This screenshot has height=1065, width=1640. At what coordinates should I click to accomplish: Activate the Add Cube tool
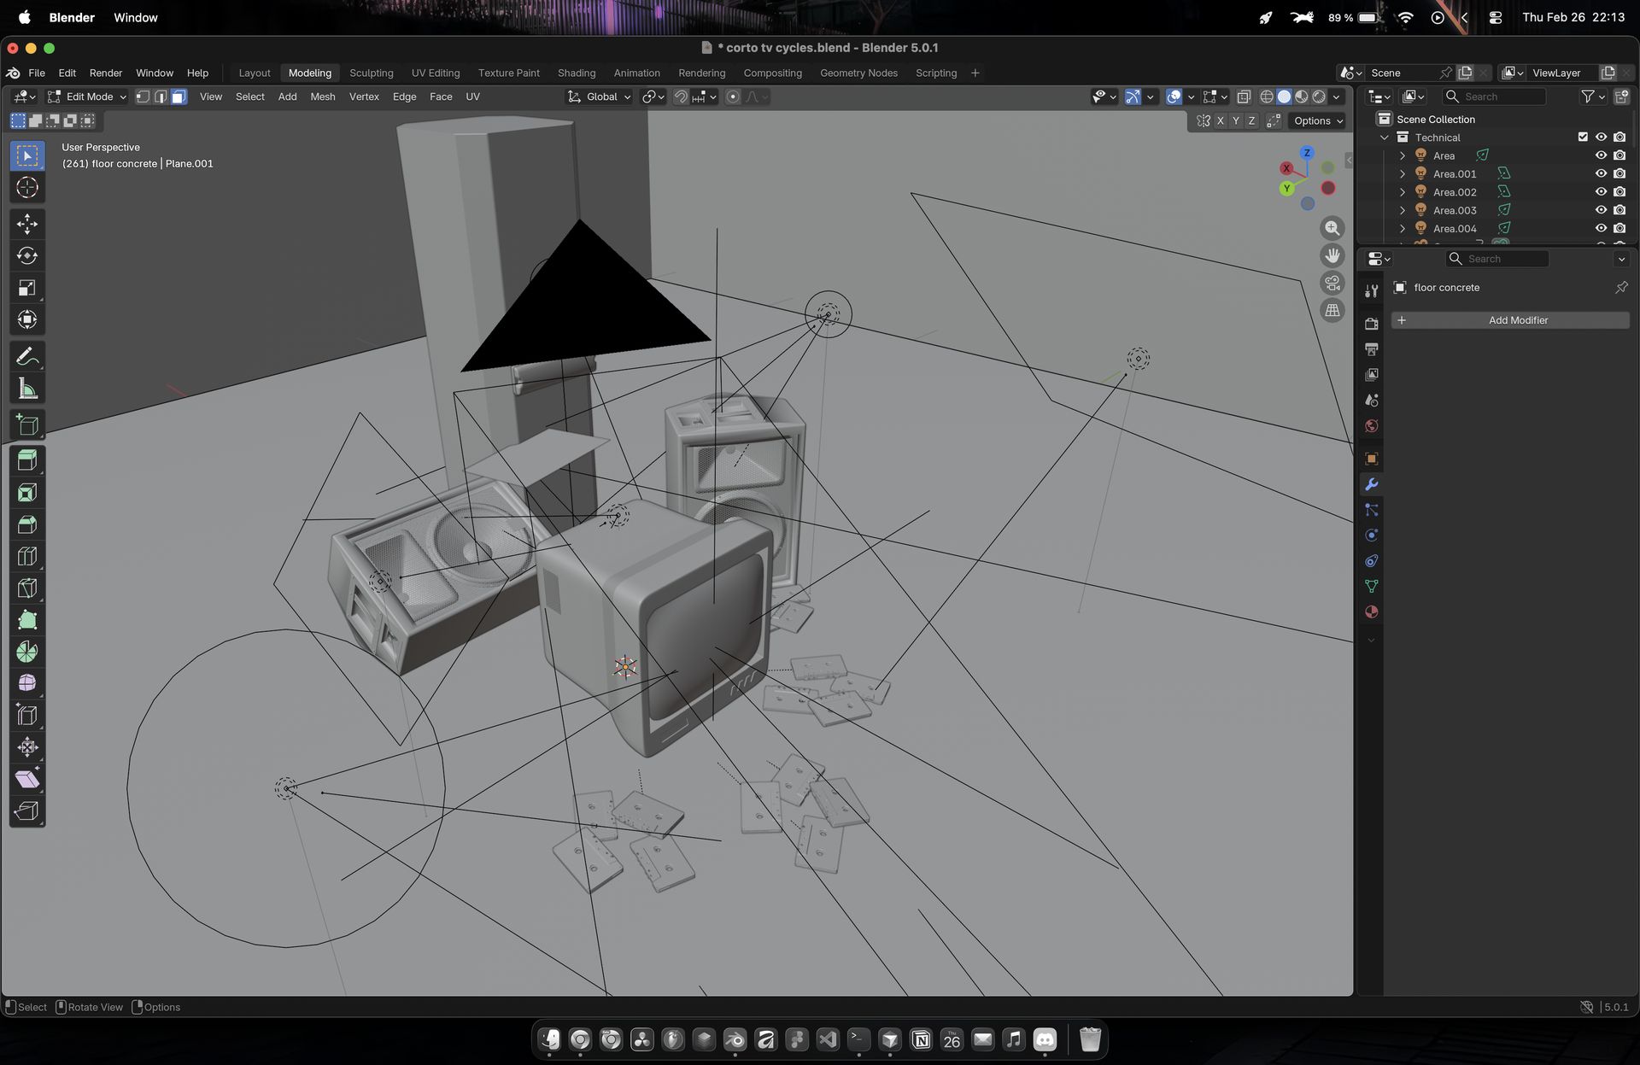click(x=26, y=425)
